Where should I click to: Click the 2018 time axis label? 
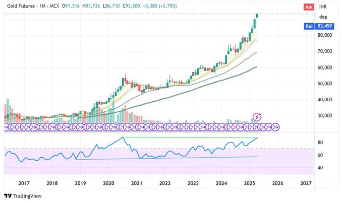coord(52,183)
